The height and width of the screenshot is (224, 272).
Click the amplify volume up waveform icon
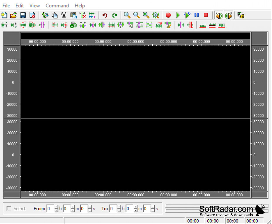coord(4,25)
